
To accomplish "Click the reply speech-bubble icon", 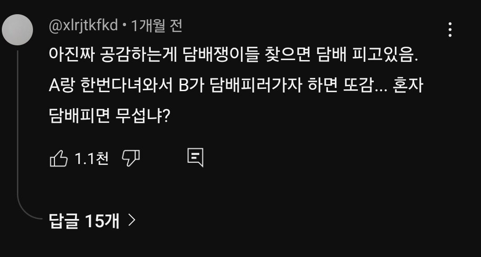I will click(x=195, y=158).
